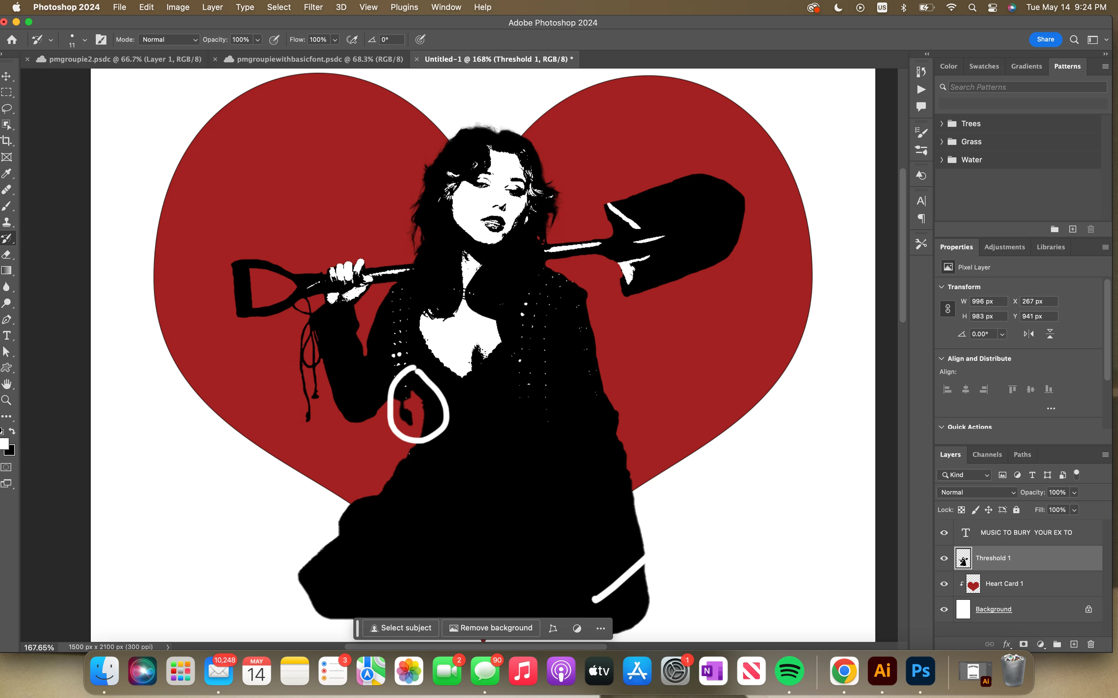
Task: Select the Eraser tool
Action: point(7,255)
